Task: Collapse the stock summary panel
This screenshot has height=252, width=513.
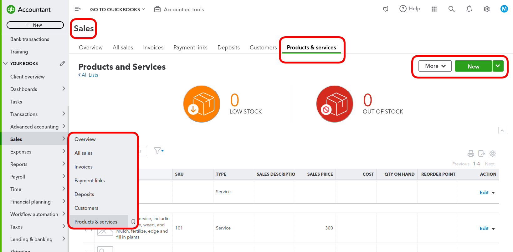Action: click(x=502, y=130)
